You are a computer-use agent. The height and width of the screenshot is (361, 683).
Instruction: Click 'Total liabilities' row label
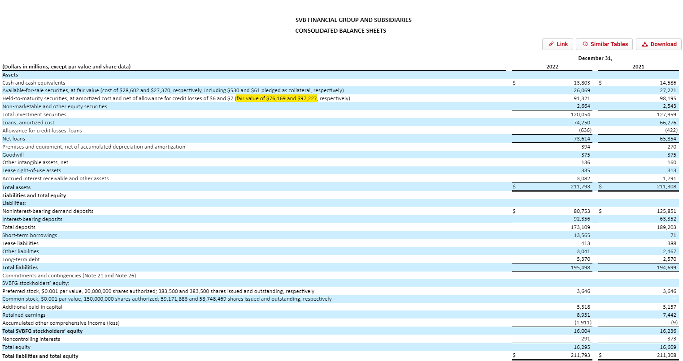(20, 268)
